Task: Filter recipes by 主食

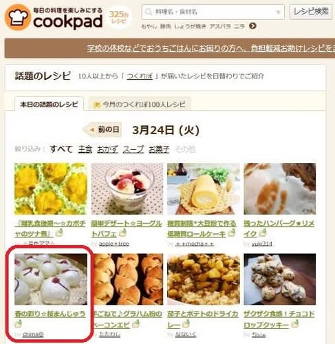Action: 85,149
